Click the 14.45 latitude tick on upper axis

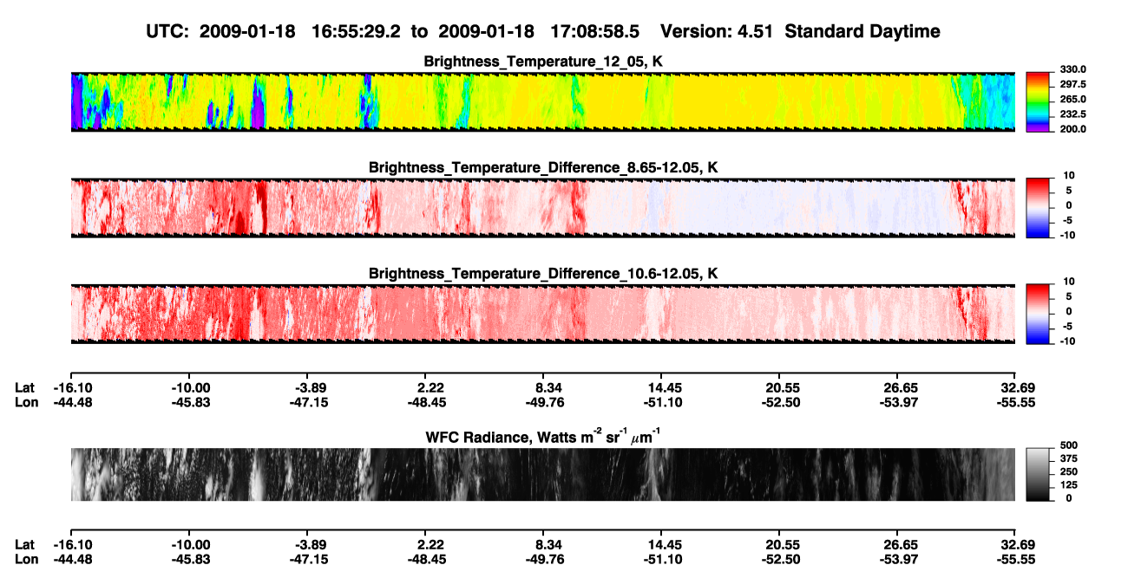coord(665,388)
